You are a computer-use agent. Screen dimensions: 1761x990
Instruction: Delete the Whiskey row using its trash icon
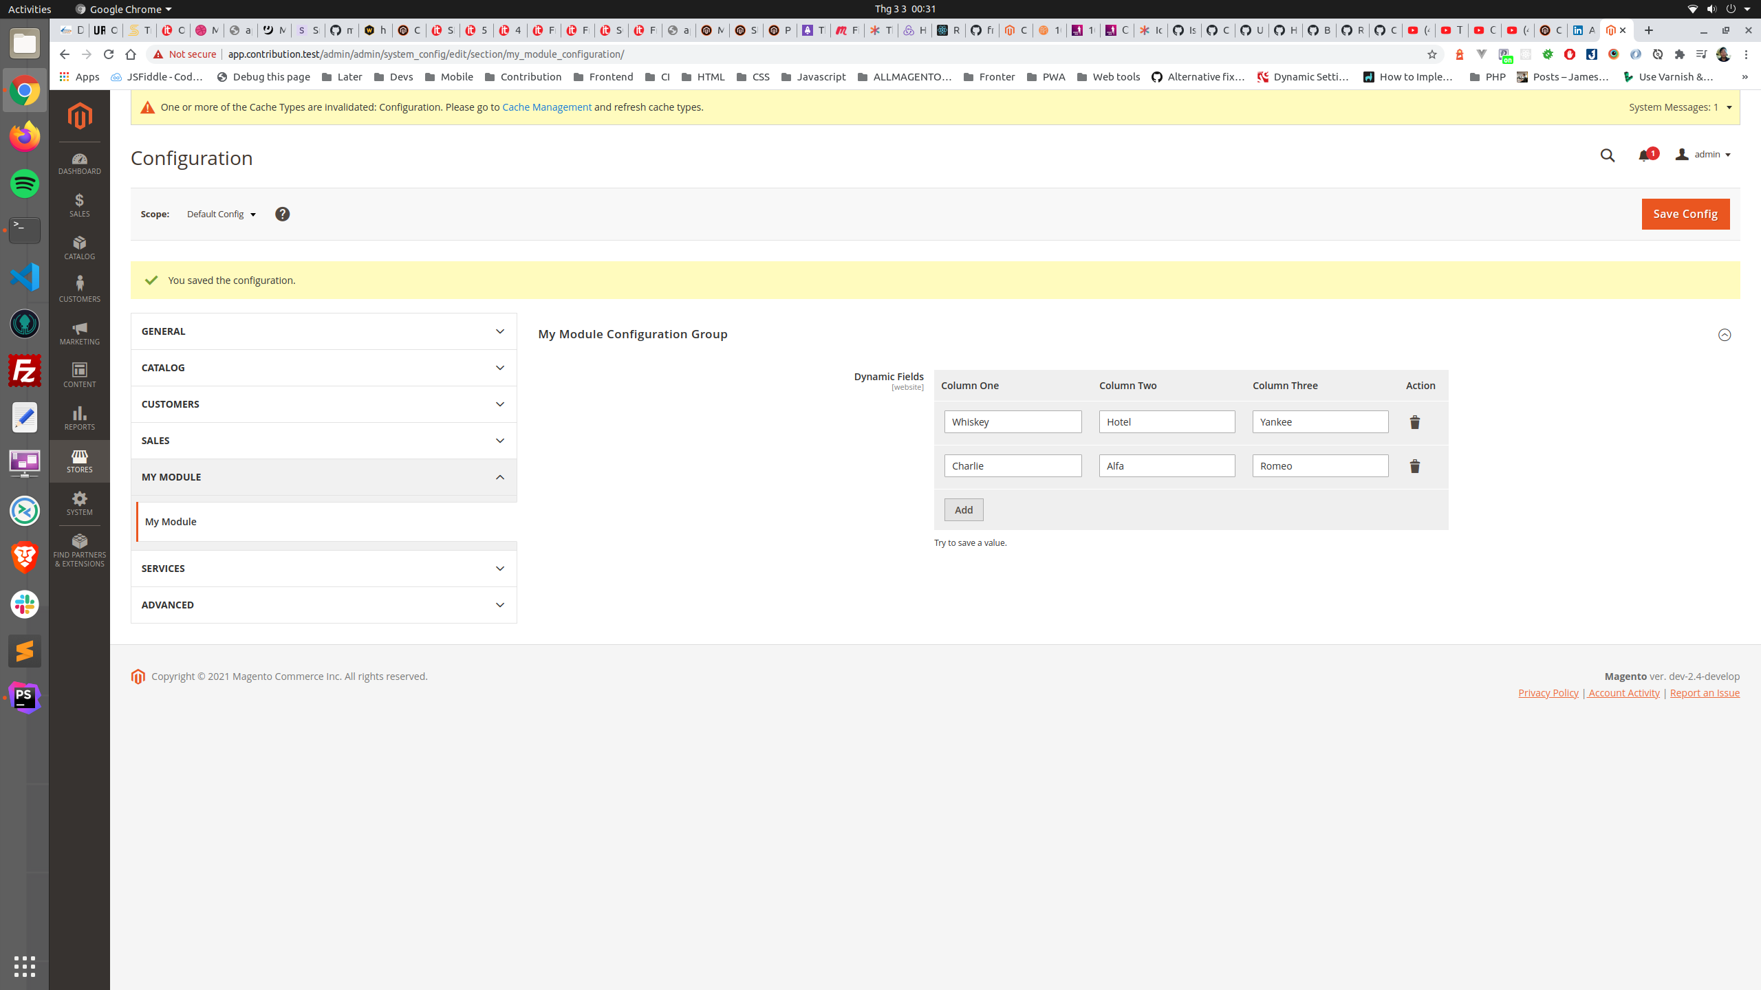1415,421
